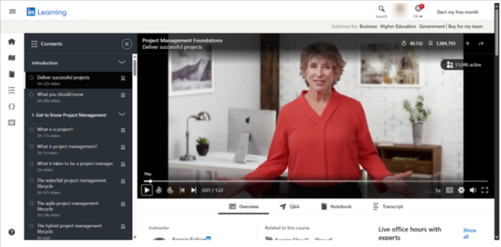The image size is (501, 247).
Task: Open video settings gear
Action: [461, 190]
